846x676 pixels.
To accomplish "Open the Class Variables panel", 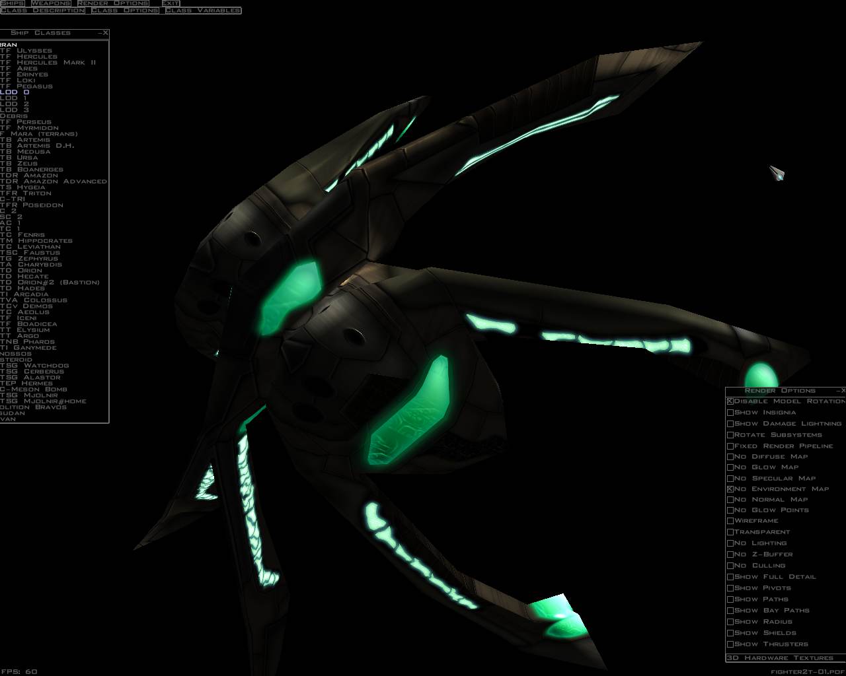I will tap(203, 11).
